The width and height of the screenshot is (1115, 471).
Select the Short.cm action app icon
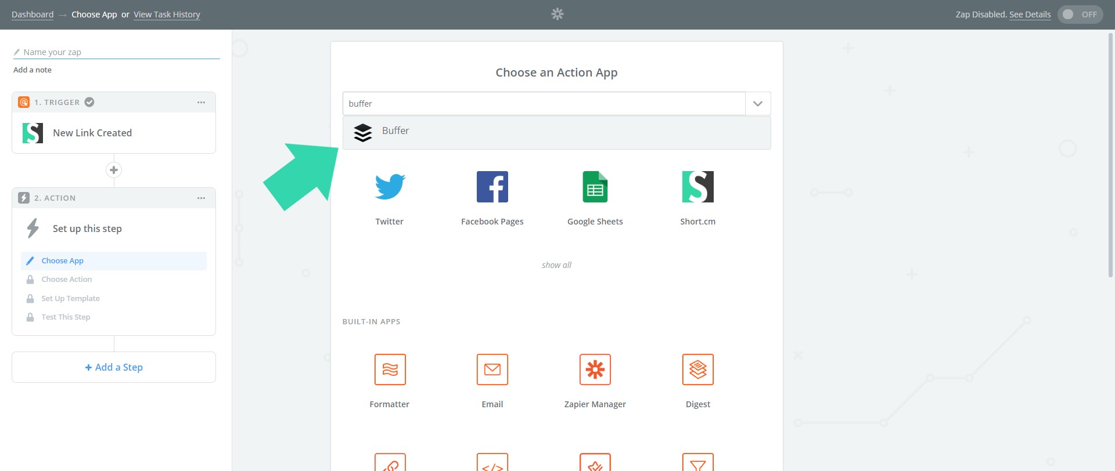click(x=697, y=187)
